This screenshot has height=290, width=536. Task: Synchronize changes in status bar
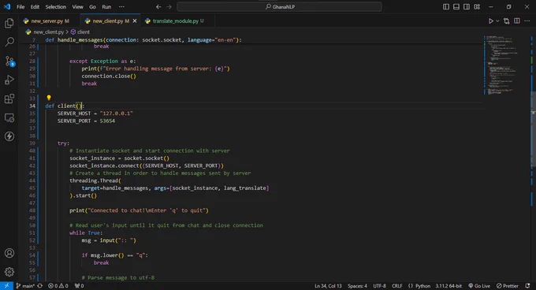click(x=40, y=285)
